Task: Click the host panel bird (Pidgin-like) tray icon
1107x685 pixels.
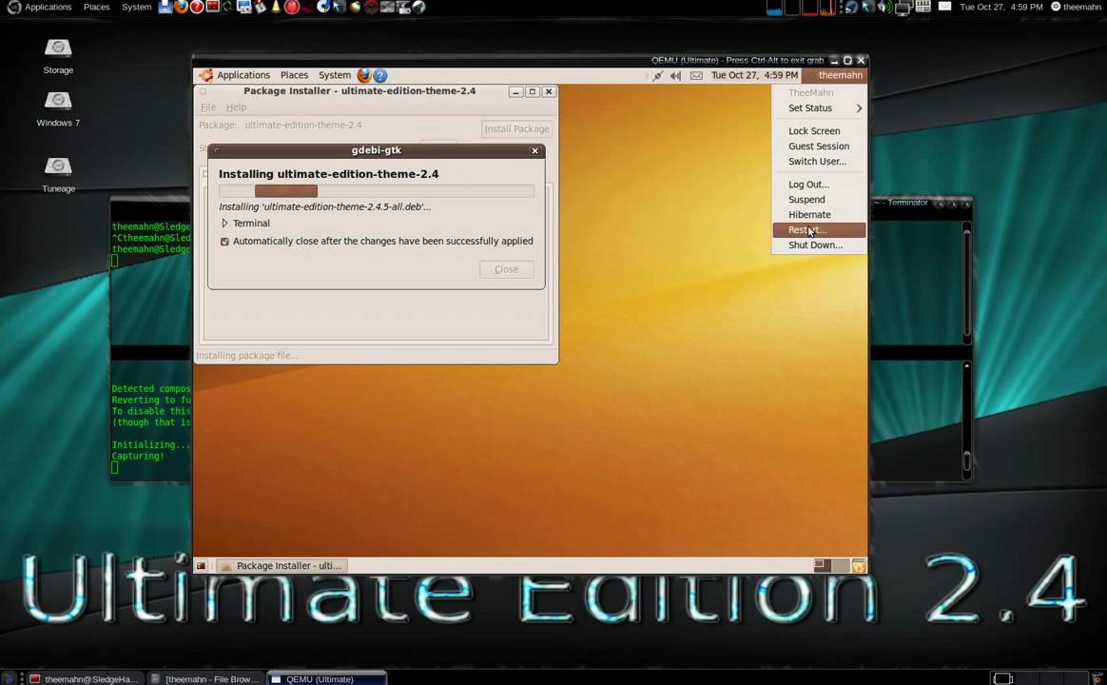Action: 851,7
